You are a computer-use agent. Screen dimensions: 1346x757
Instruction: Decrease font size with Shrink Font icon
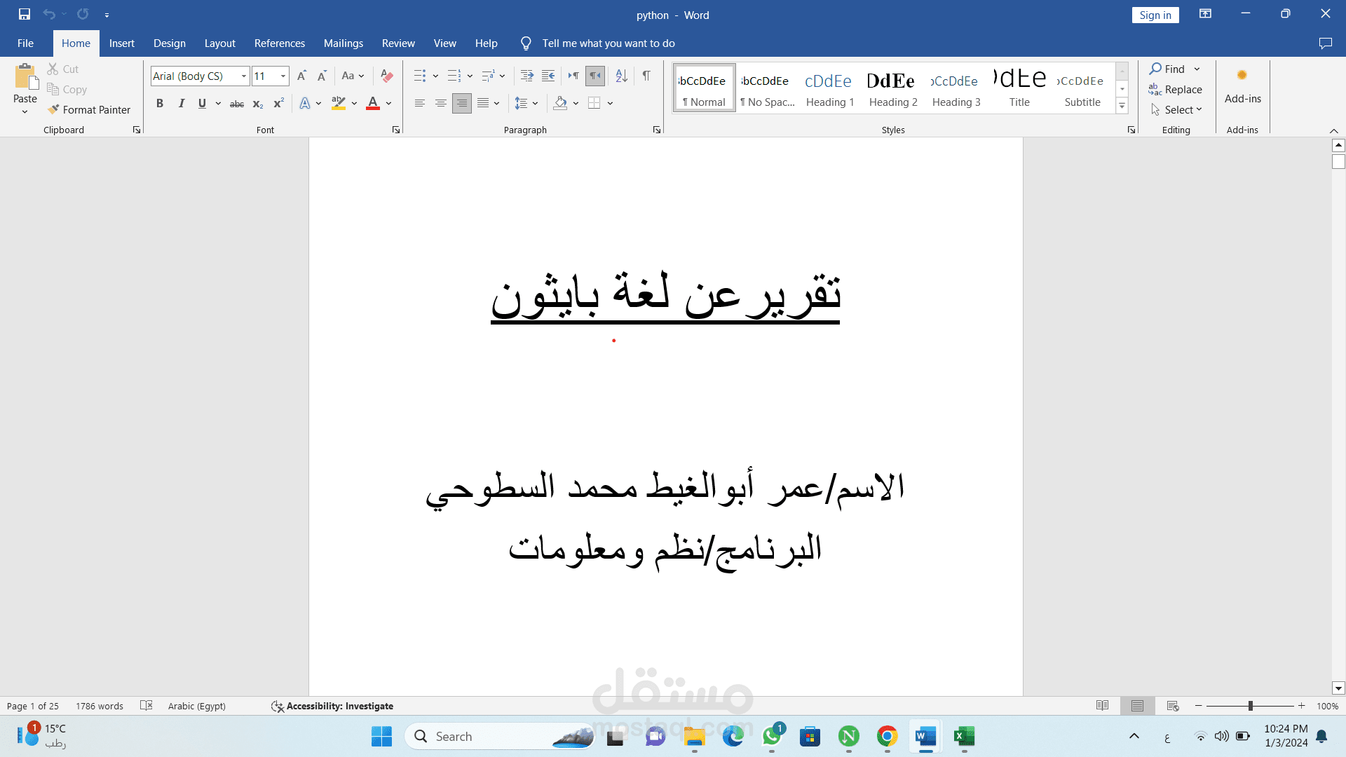[x=322, y=76]
